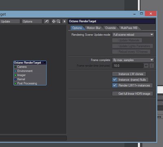This screenshot has width=163, height=147.
Task: Click the pen edit icon in toolbar
Action: (47, 22)
